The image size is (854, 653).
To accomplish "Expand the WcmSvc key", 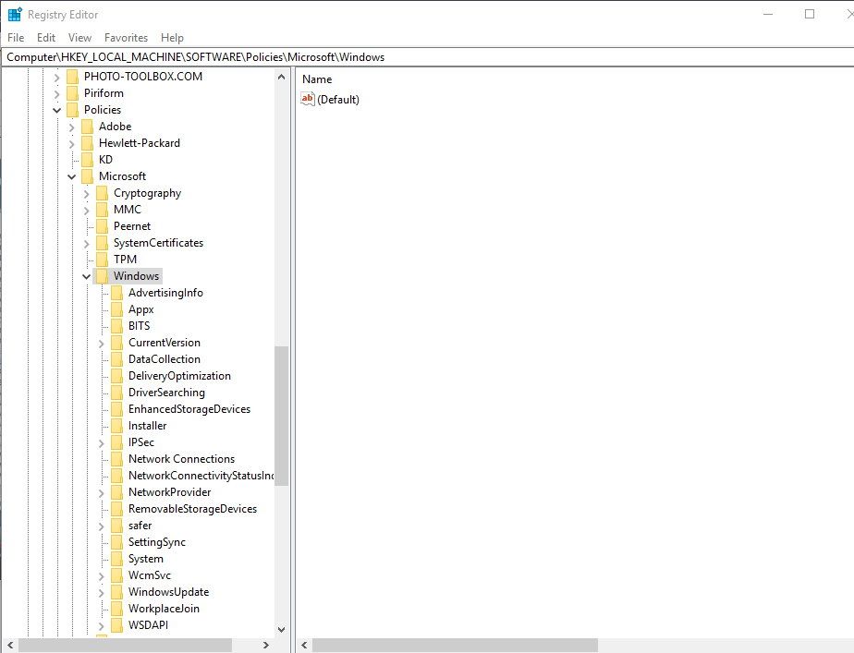I will (101, 575).
